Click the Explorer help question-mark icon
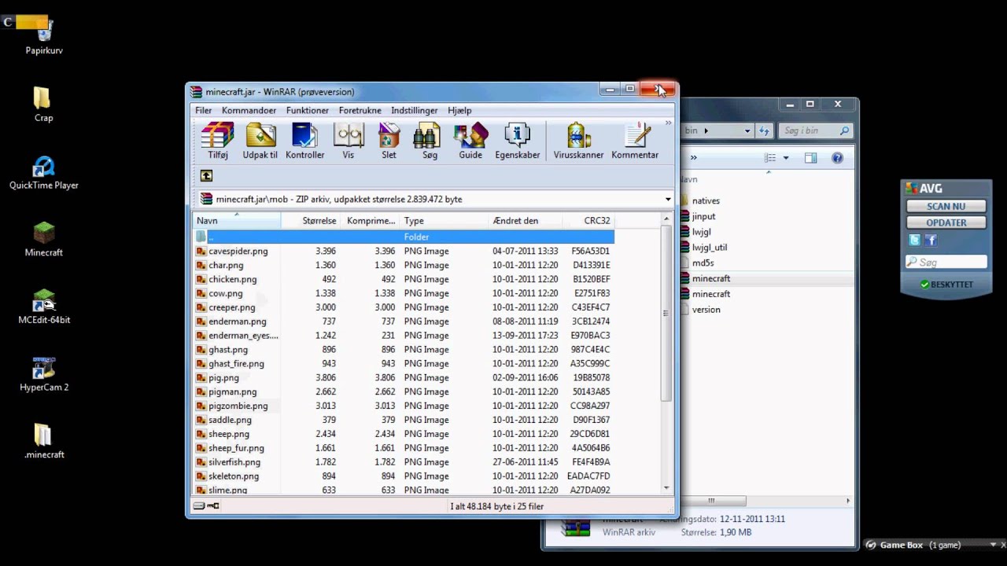The width and height of the screenshot is (1007, 566). [x=837, y=158]
